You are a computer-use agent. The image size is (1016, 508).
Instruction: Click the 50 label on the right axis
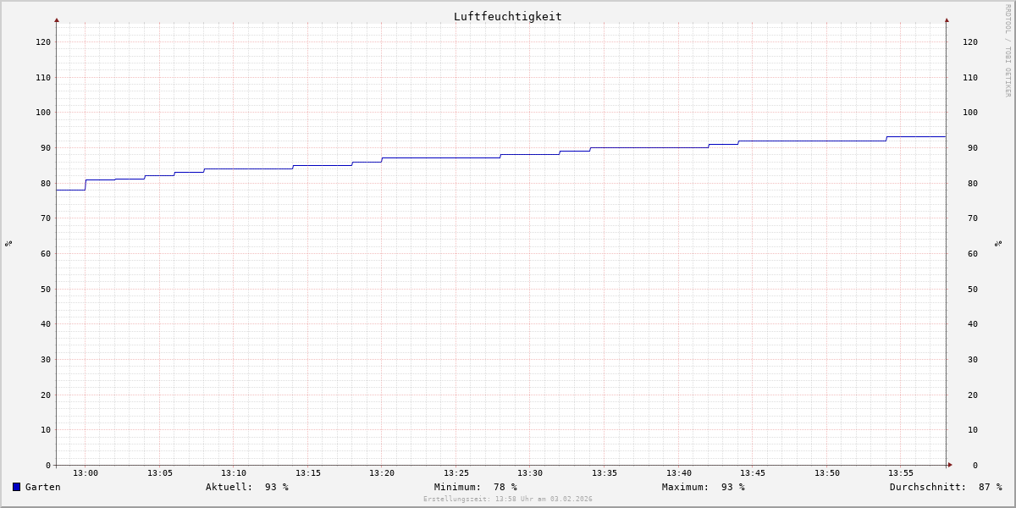click(969, 289)
